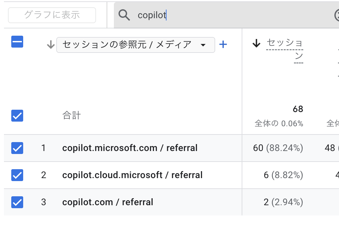Click the sort arrow beside the dimension selector

(x=51, y=45)
